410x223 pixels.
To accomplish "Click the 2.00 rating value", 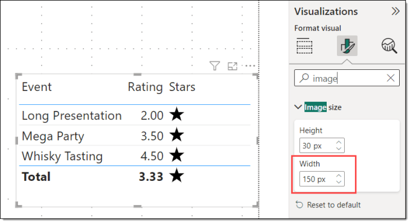I will 152,116.
